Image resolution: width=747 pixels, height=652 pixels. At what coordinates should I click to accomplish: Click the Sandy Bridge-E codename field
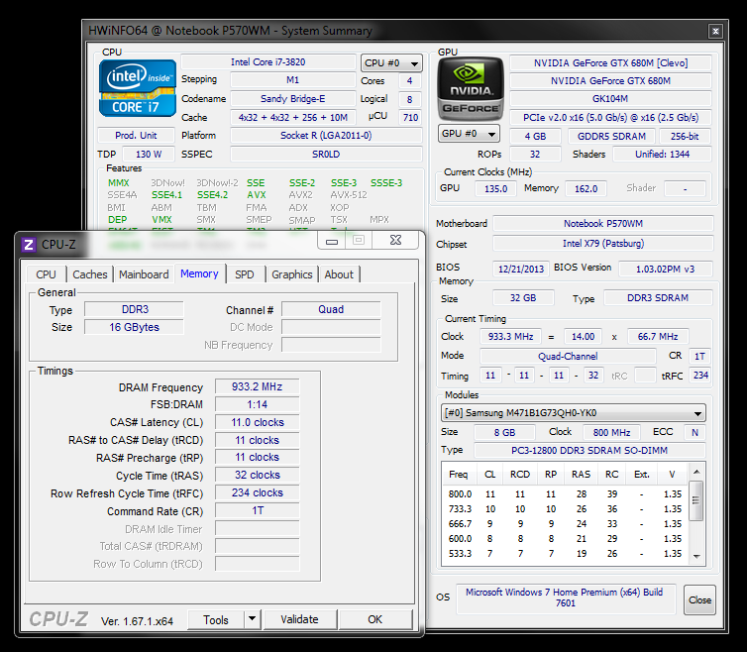[293, 99]
